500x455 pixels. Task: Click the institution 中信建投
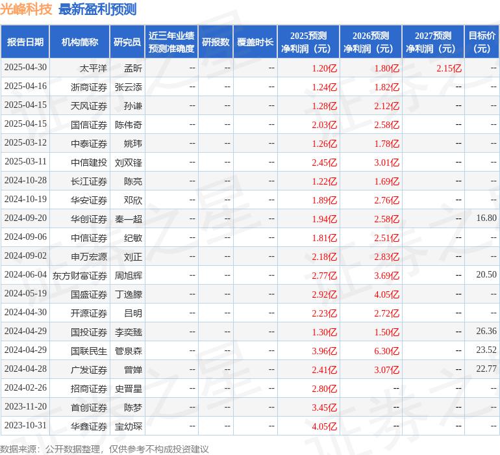tap(89, 162)
